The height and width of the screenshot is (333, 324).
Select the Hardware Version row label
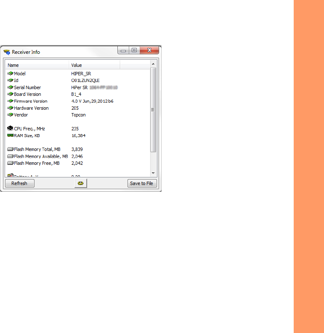tap(31, 108)
